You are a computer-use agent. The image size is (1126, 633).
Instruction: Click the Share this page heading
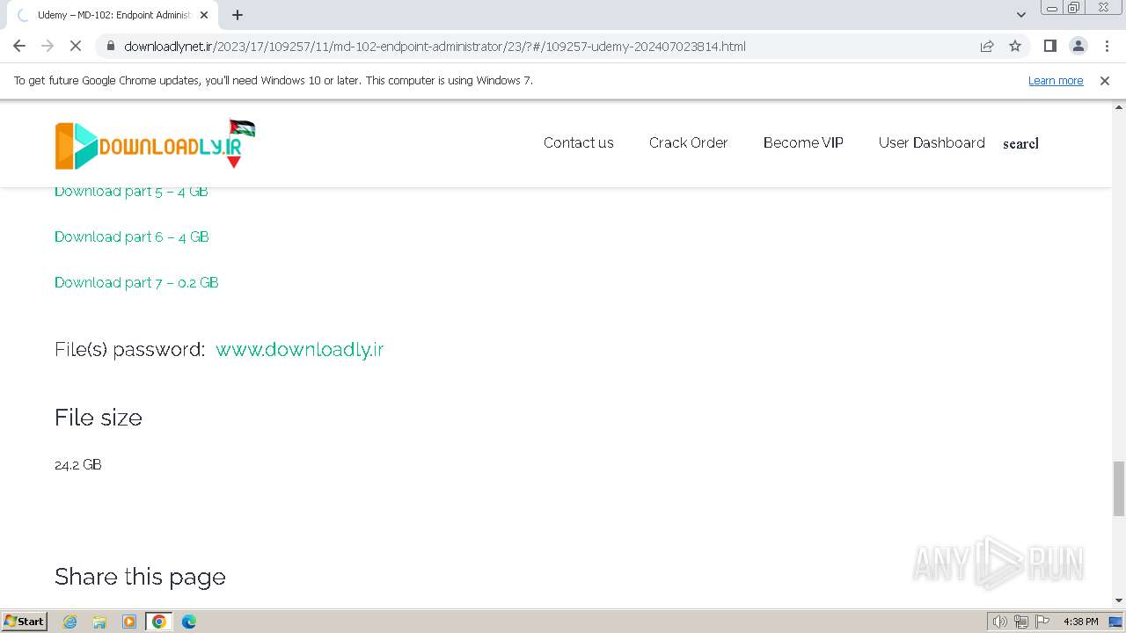point(140,577)
